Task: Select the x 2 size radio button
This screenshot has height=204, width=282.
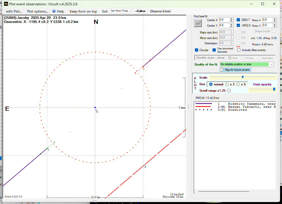Action: (x=227, y=84)
